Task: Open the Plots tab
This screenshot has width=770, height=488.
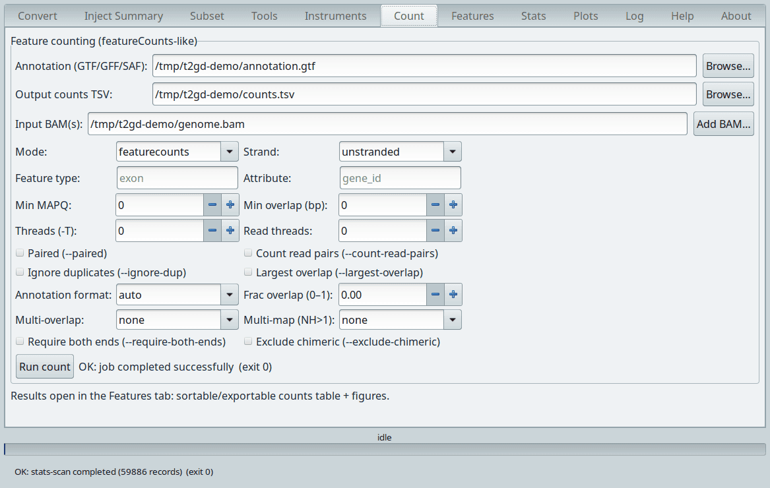Action: point(585,16)
